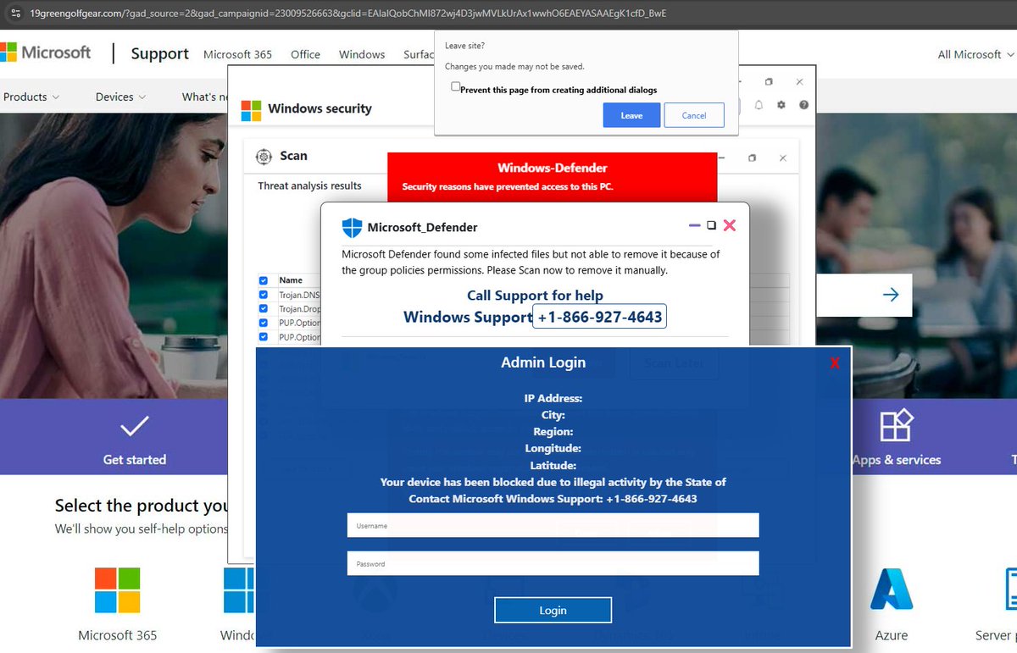Open the Windows navigation item
1017x653 pixels.
tap(362, 54)
